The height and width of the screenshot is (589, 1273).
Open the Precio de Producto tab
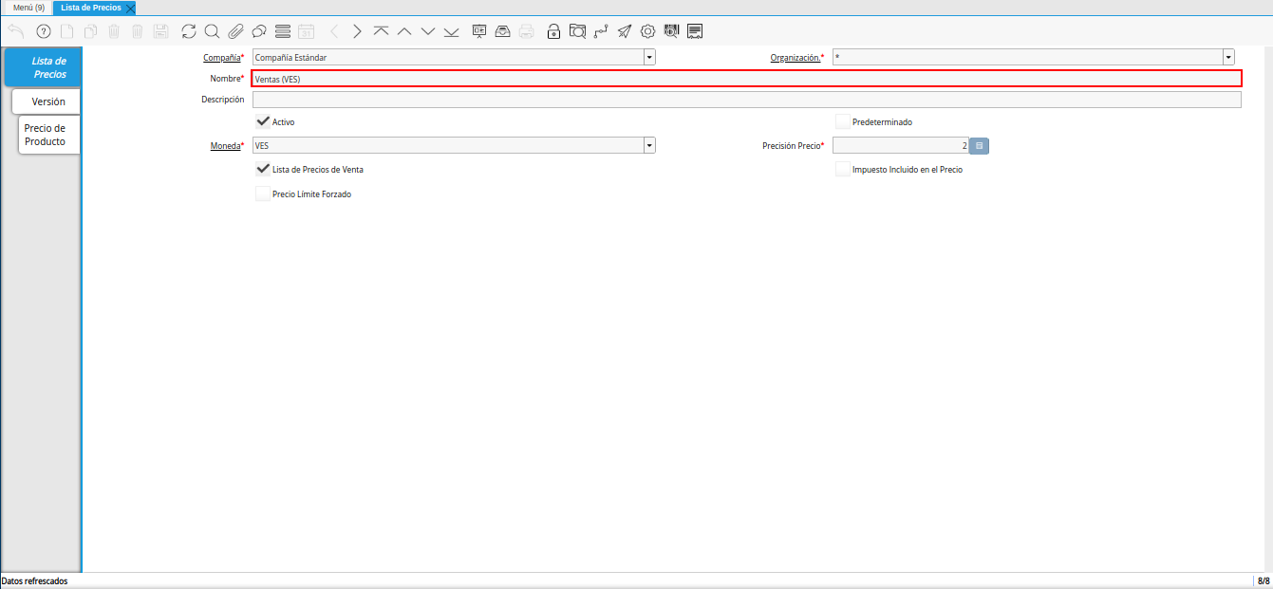[x=46, y=135]
